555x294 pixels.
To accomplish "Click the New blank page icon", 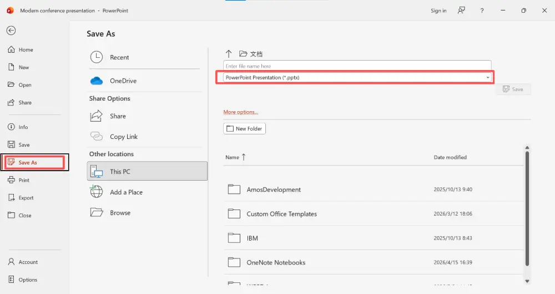I will click(11, 67).
